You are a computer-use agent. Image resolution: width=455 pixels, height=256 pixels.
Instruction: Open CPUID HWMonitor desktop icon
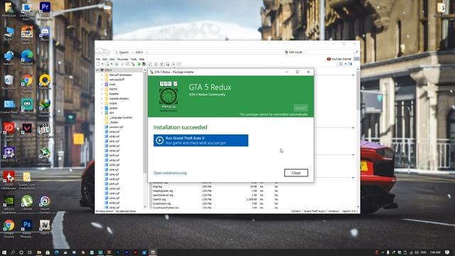point(9,181)
